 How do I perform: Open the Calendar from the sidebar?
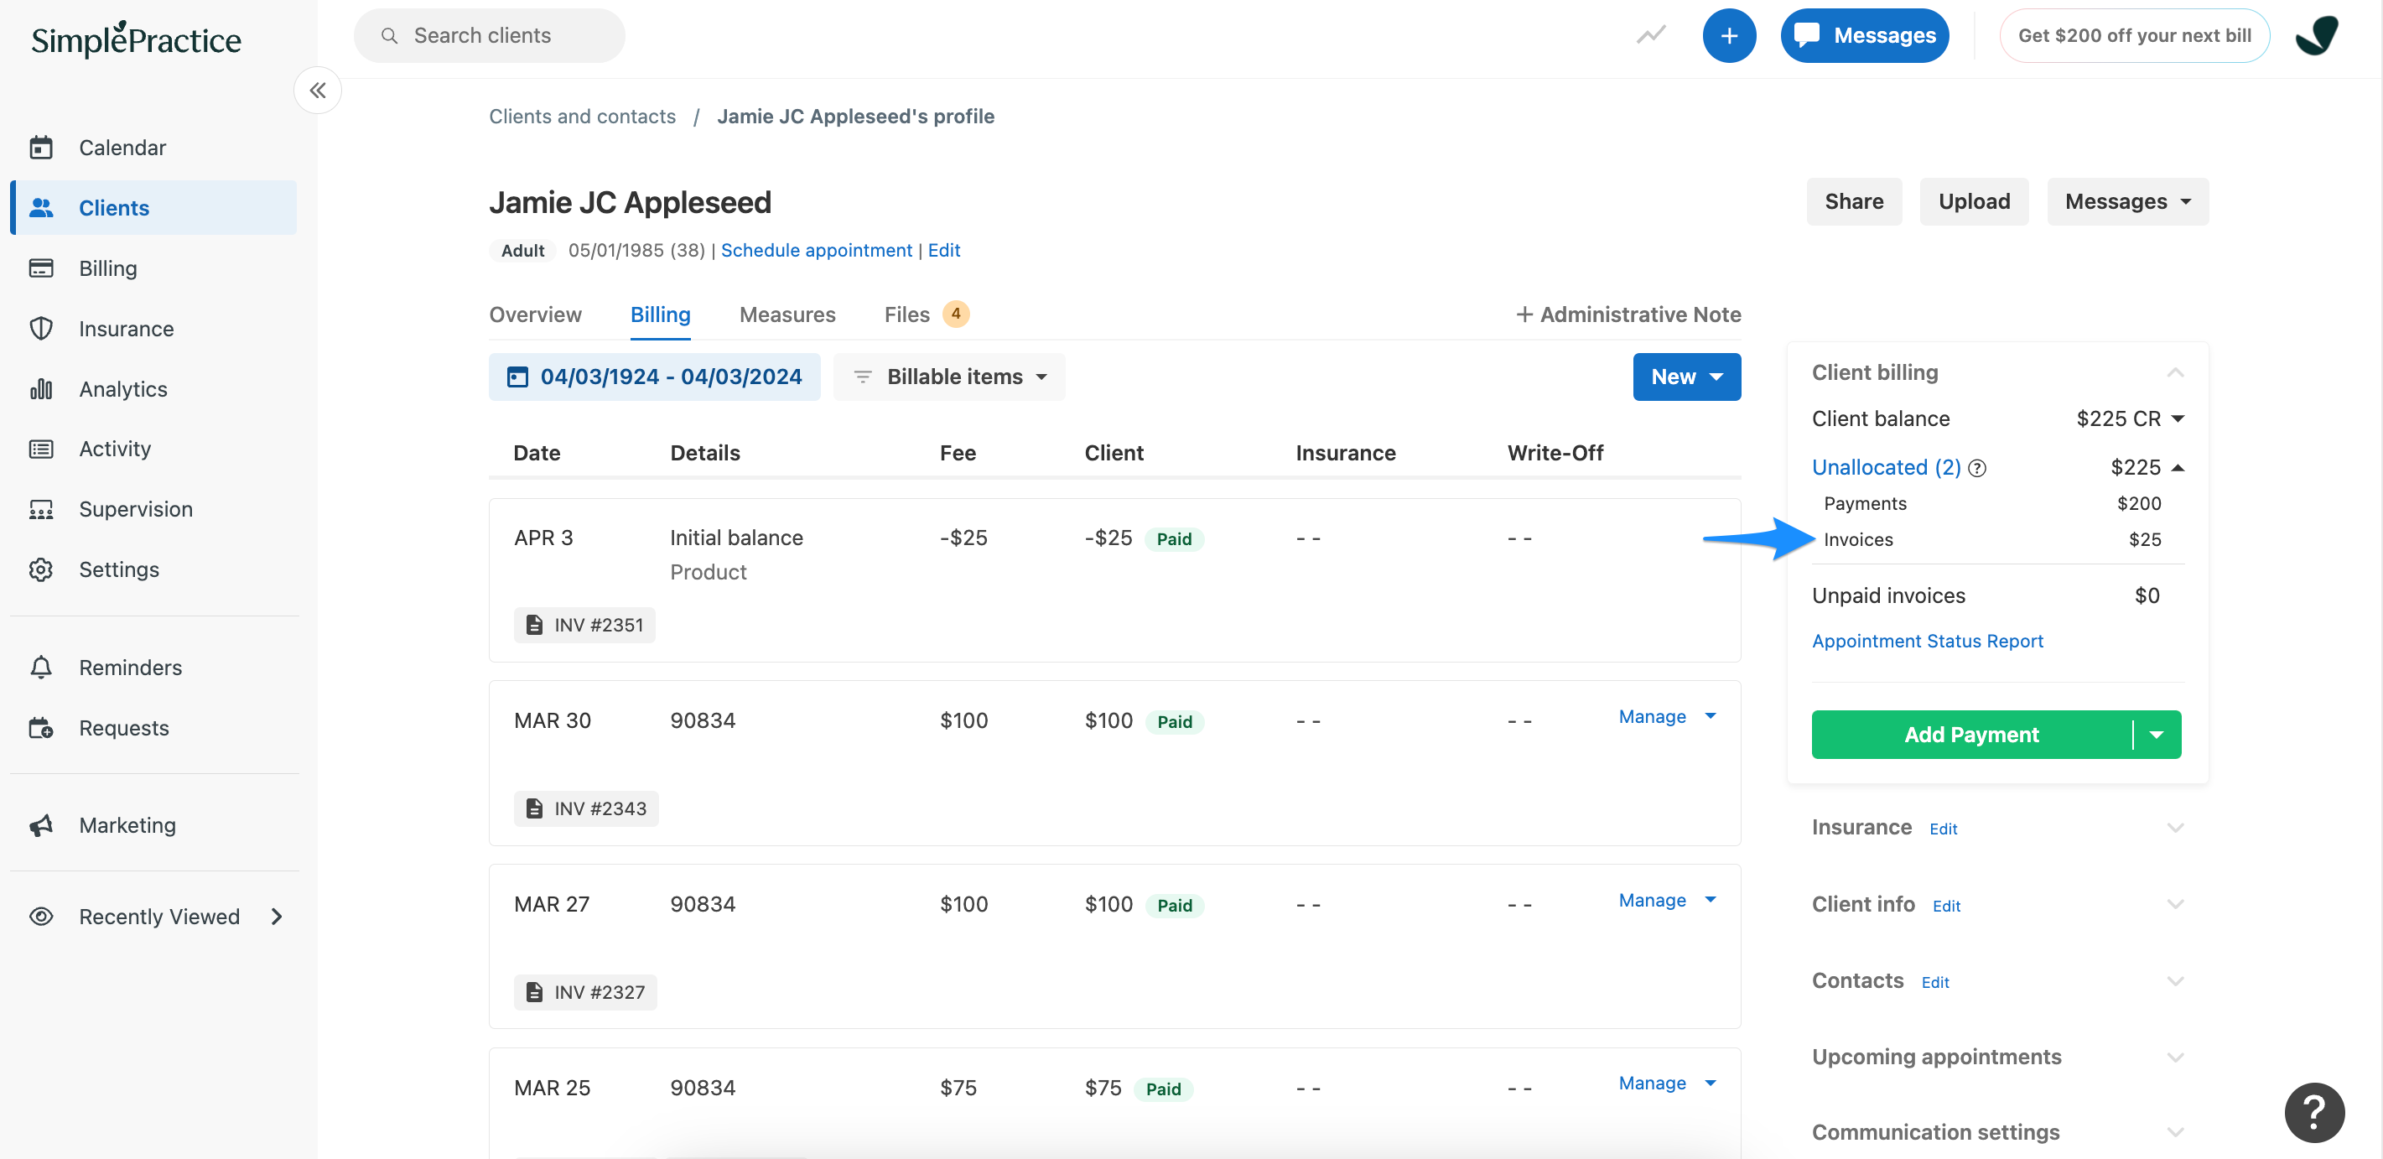tap(122, 147)
